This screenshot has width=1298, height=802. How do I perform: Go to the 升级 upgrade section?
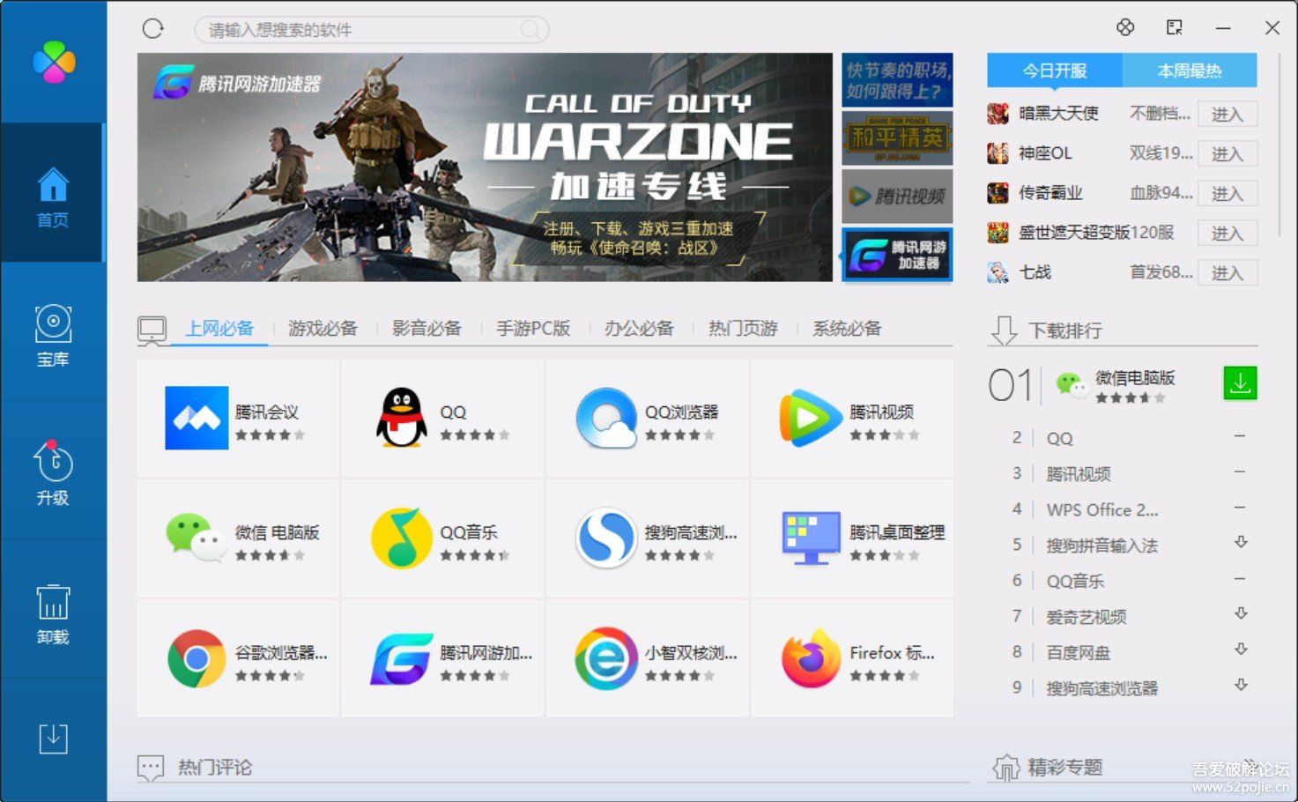tap(53, 473)
